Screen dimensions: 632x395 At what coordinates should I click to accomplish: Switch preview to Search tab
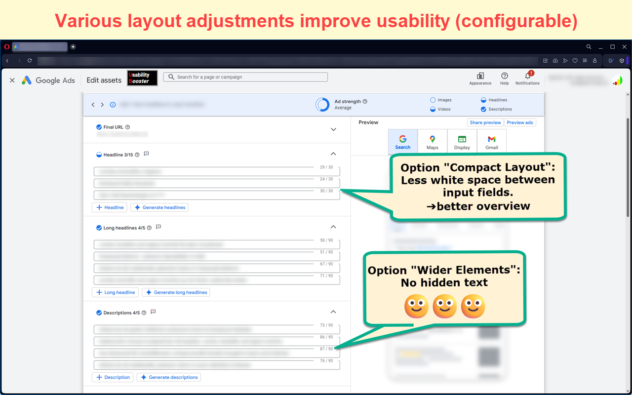(x=403, y=142)
